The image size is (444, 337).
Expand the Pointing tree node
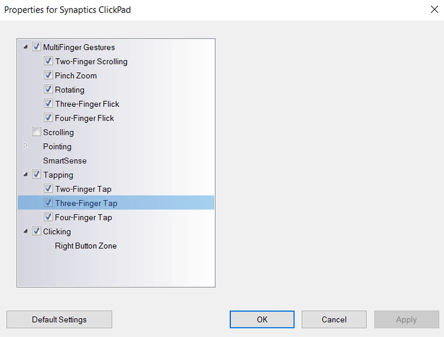tap(25, 146)
